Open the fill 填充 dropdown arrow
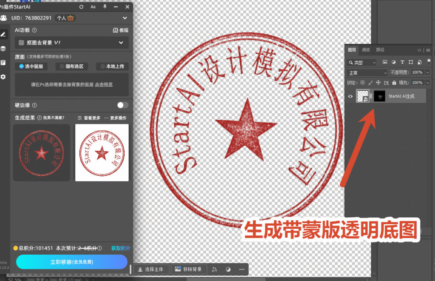This screenshot has height=281, width=435. point(427,83)
